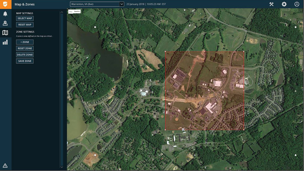Save the zone with SAVE ZONE button

[x=25, y=61]
